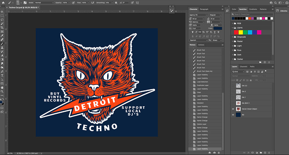The image size is (289, 155).
Task: Toggle Underline text style
Action: point(215,32)
